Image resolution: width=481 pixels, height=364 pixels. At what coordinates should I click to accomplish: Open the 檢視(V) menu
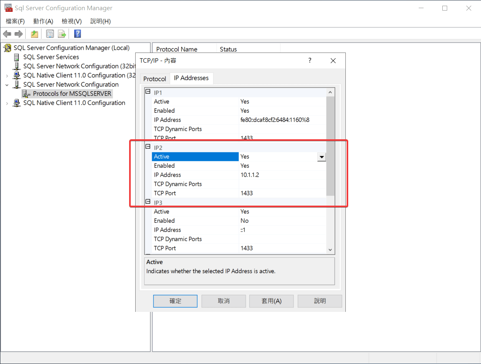pos(72,21)
